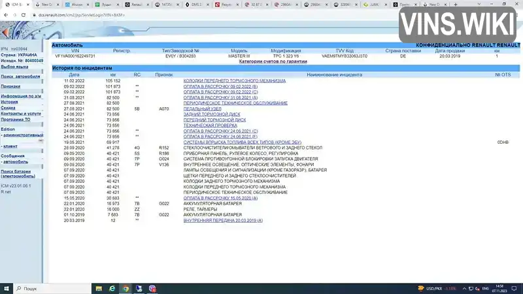Open ПЕДАЛЬНЫЙ УЗЕЛ incident link
523x294 pixels.
(203, 108)
